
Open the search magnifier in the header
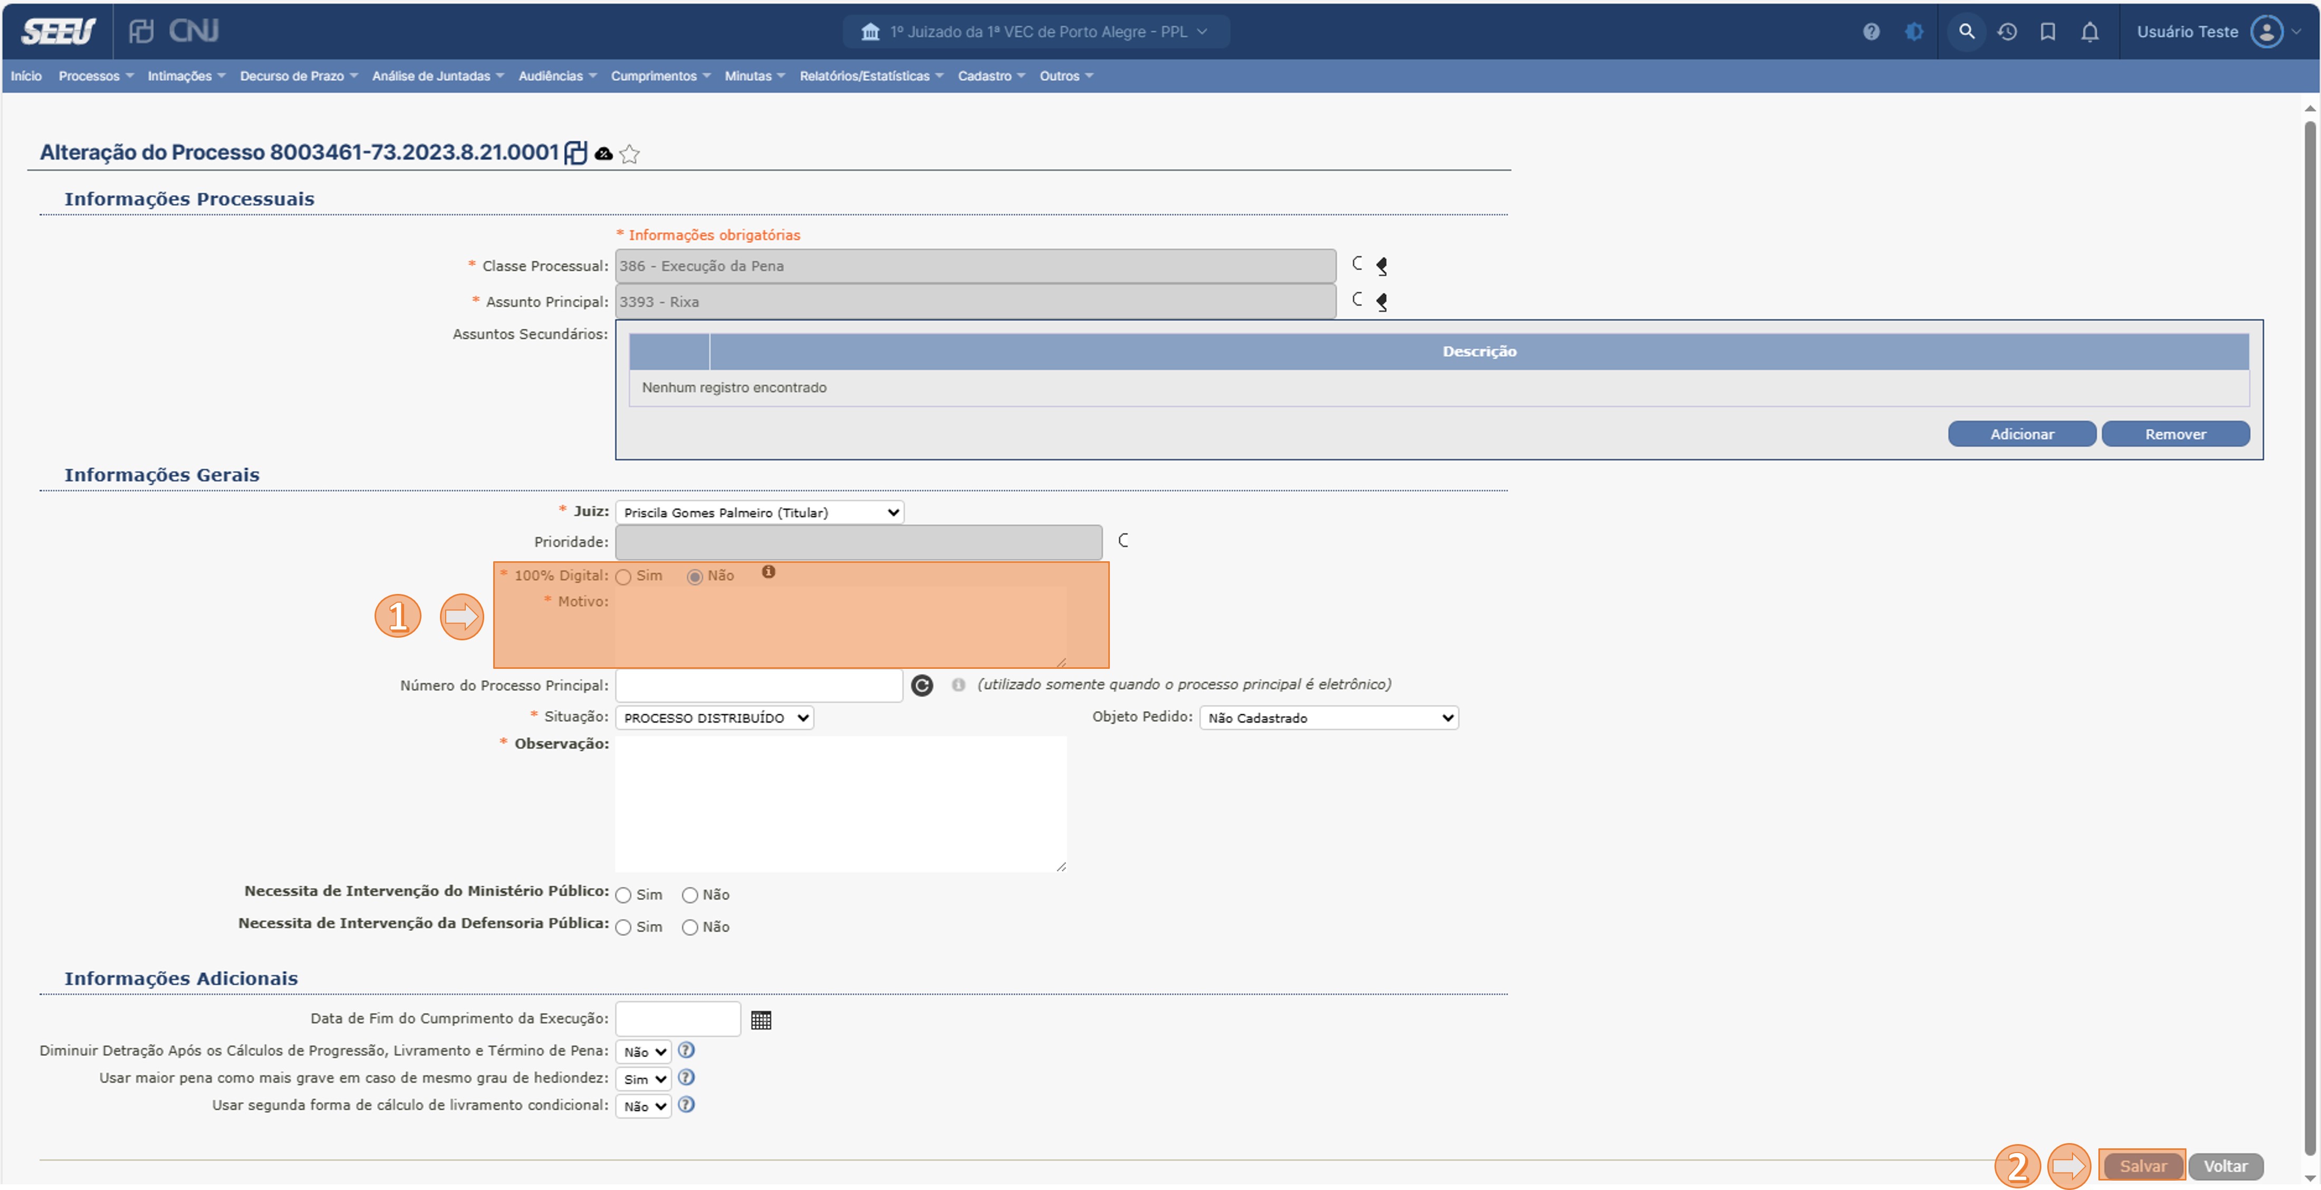tap(1966, 32)
